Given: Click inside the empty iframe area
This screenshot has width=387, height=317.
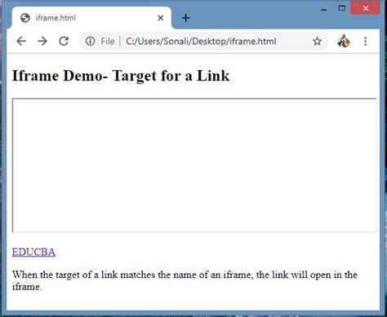Looking at the screenshot, I should coord(194,165).
